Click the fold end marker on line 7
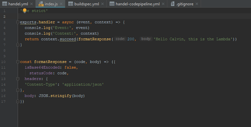 click(18, 45)
